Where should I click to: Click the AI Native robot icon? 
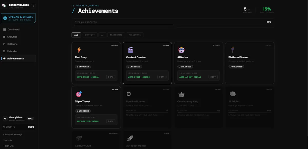pyautogui.click(x=181, y=50)
